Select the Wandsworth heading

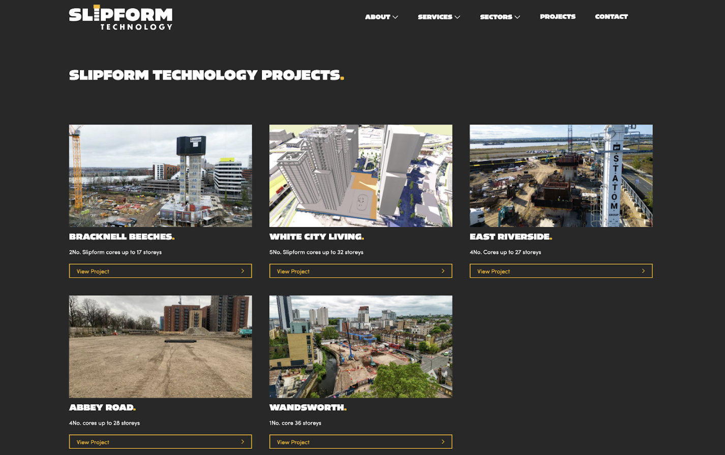[x=308, y=407]
